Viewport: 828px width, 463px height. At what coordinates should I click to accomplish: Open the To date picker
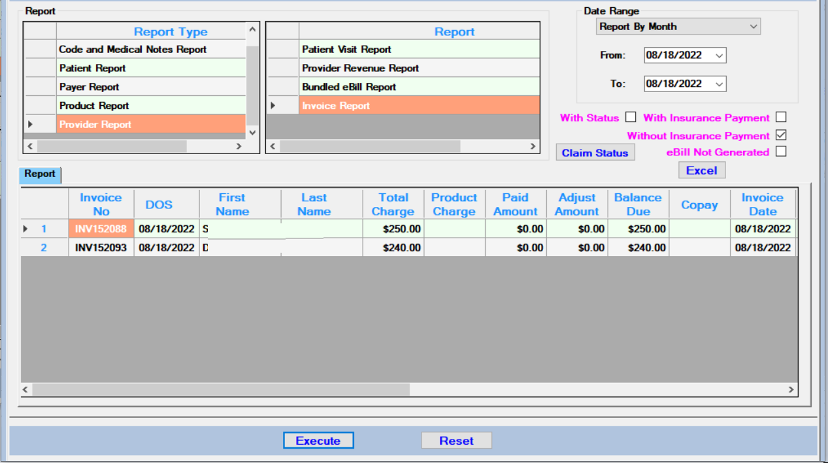tap(720, 84)
